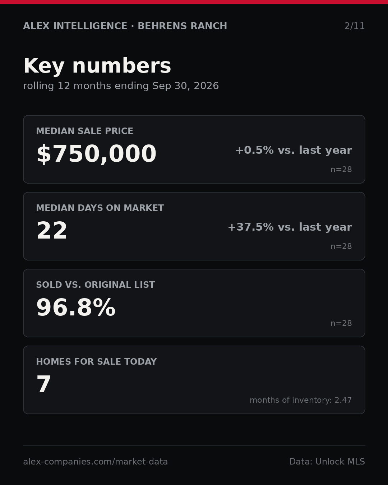Image resolution: width=388 pixels, height=485 pixels.
Task: Click months of inventory: 2.47 text
Action: [x=301, y=400]
